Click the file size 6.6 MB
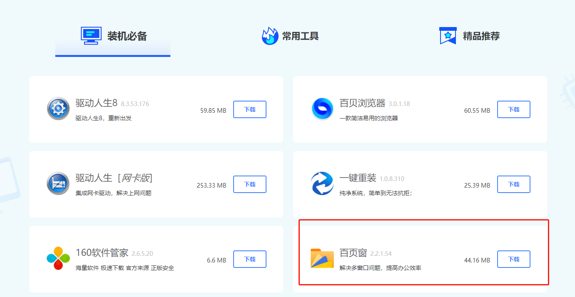Viewport: 575px width, 297px height. [x=217, y=260]
